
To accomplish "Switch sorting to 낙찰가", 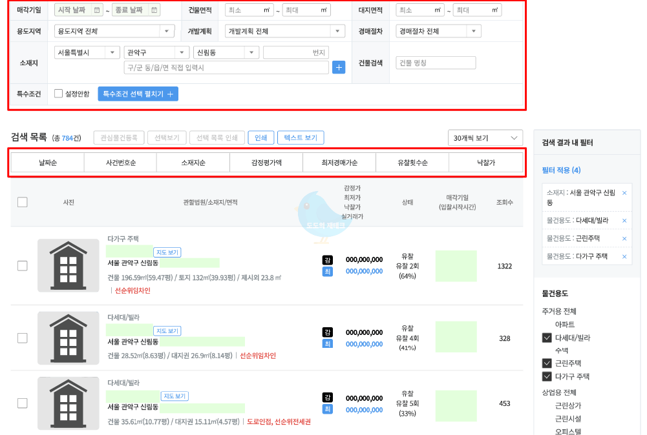I will pyautogui.click(x=486, y=162).
